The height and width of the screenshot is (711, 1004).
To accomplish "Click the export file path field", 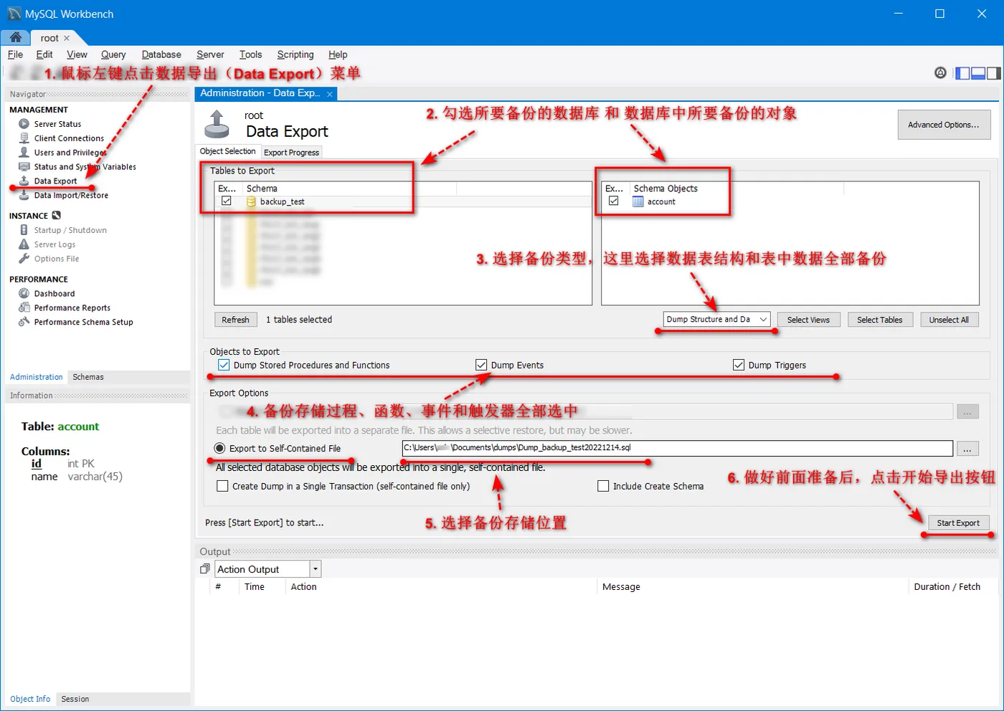I will [x=677, y=448].
